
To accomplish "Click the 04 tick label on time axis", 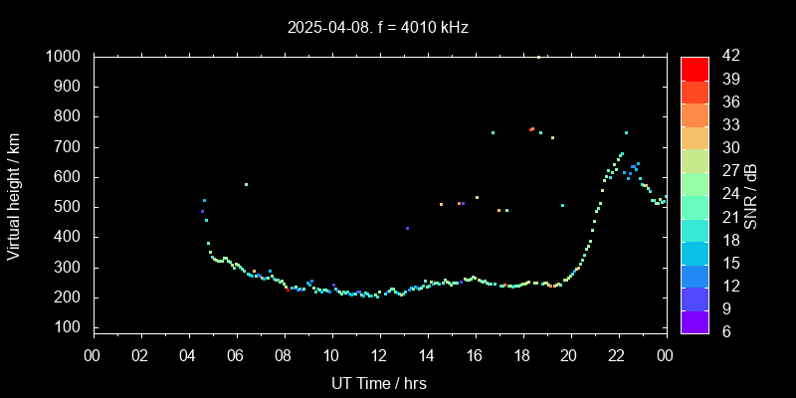I will [x=188, y=355].
